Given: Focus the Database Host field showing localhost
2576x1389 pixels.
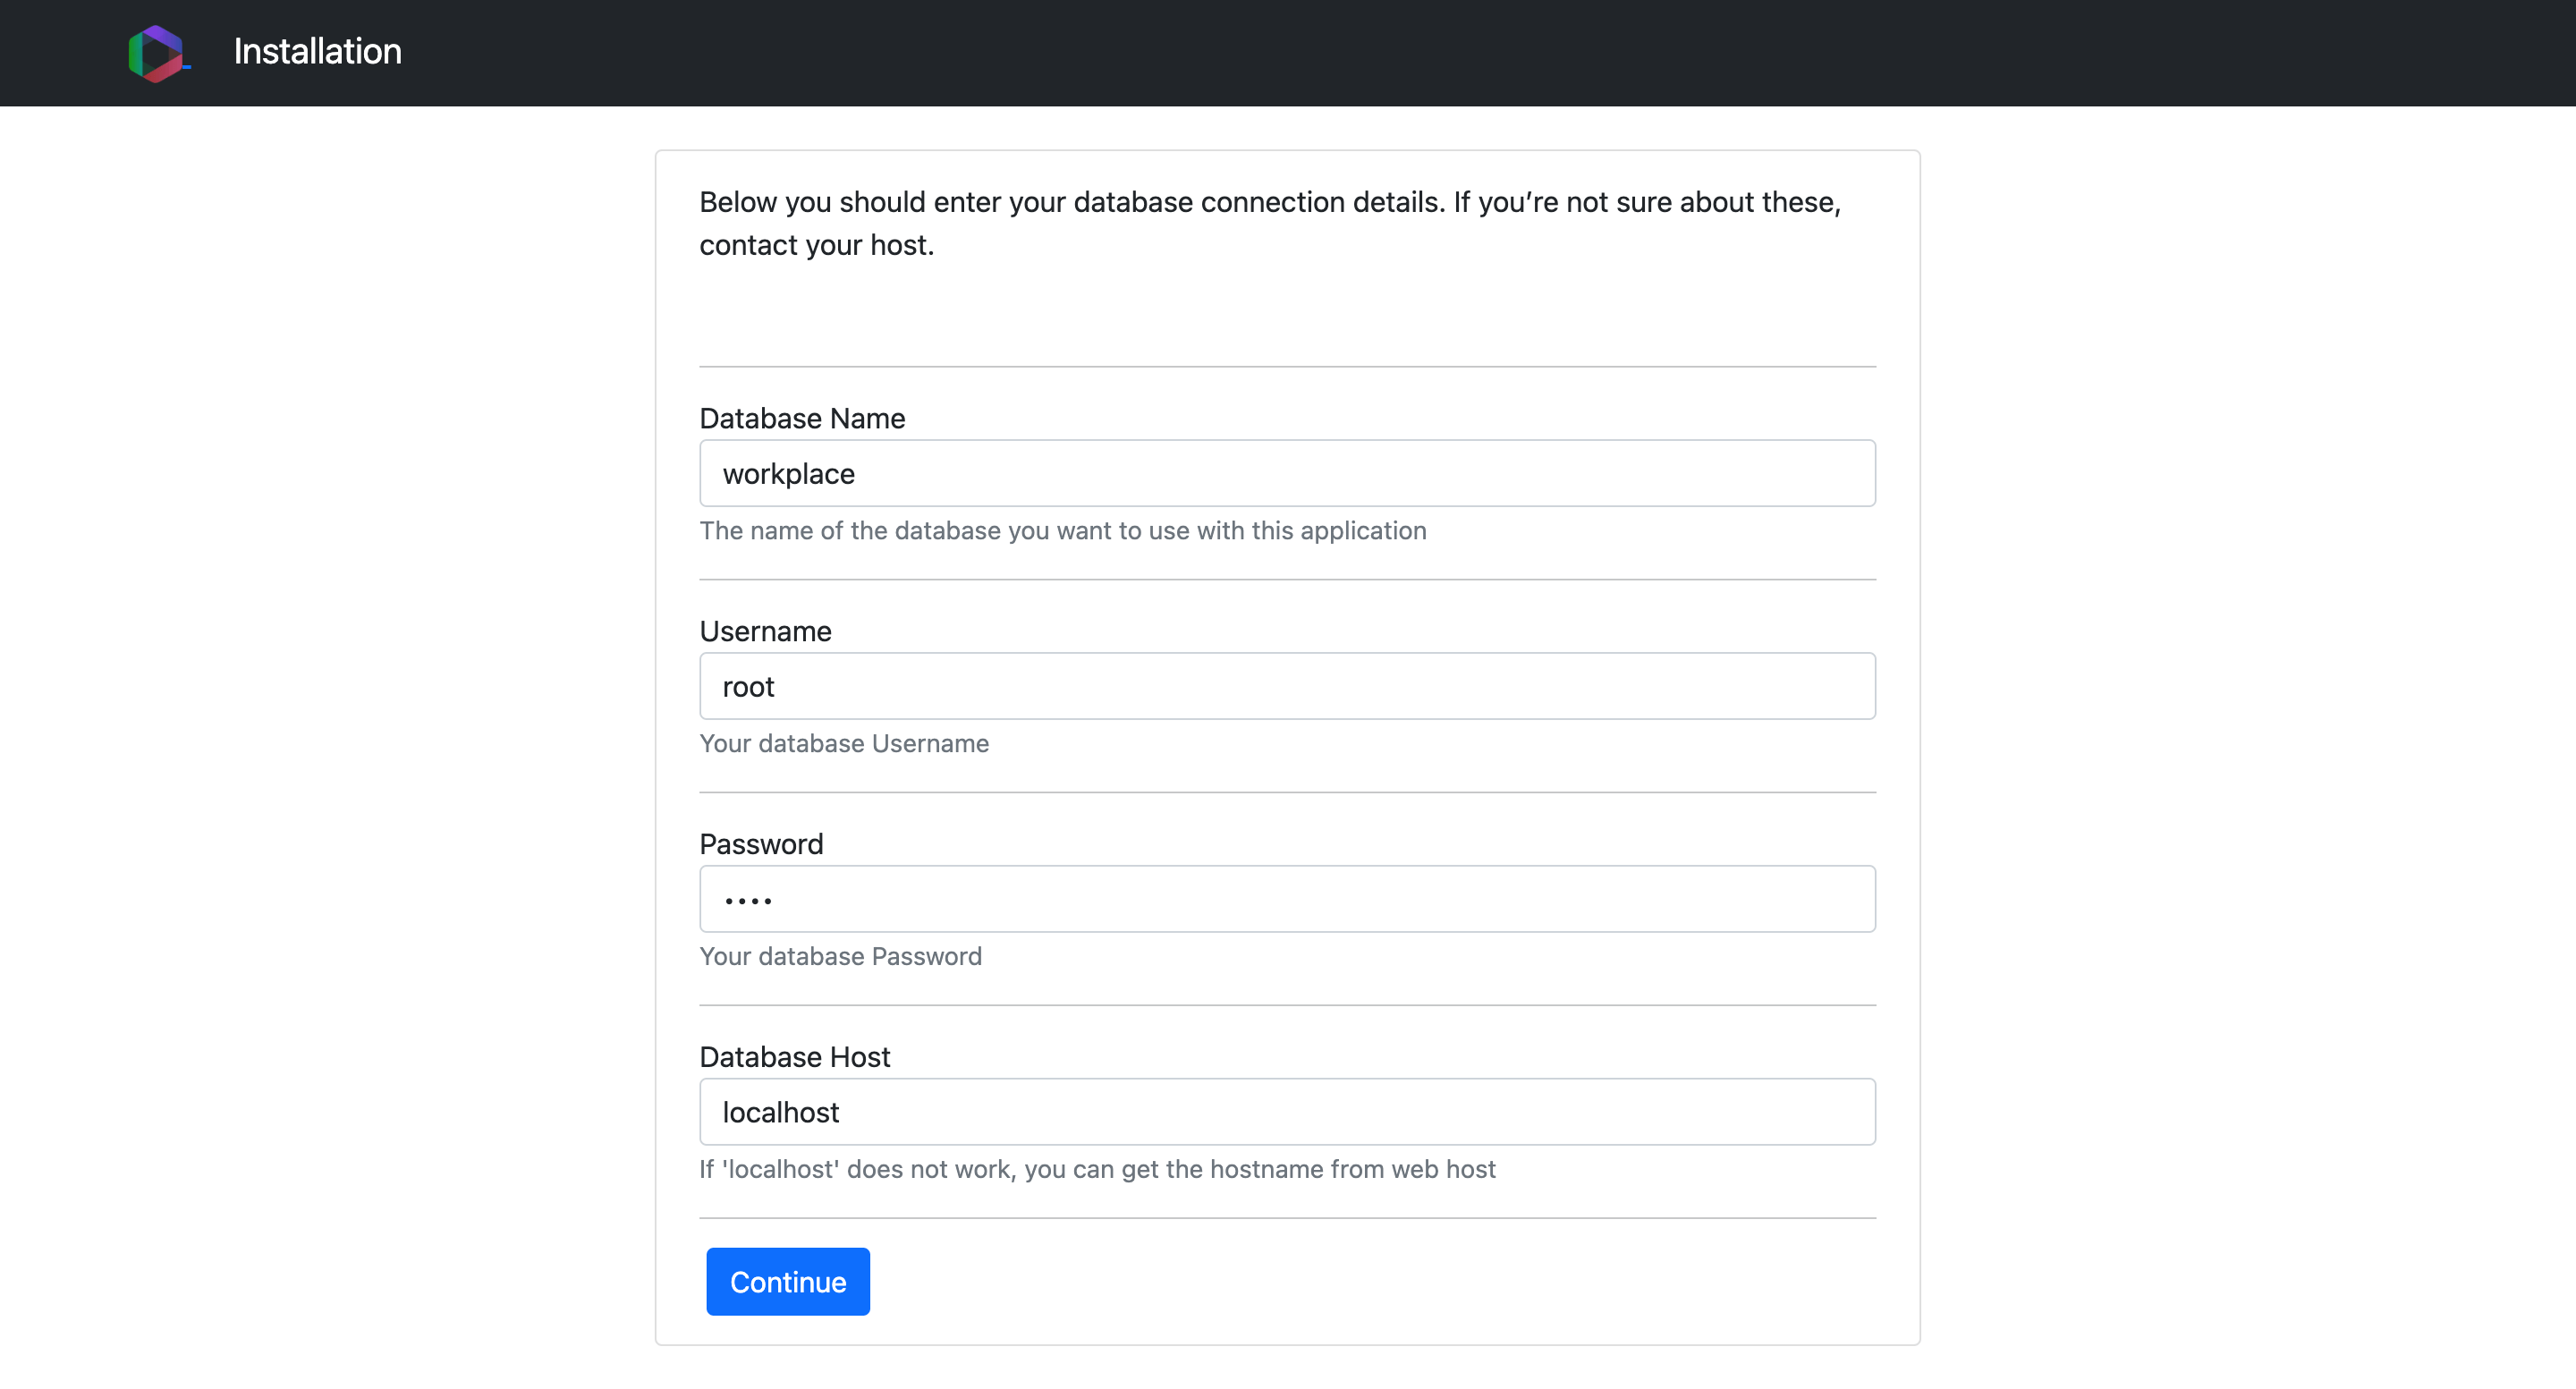Looking at the screenshot, I should [1286, 1112].
